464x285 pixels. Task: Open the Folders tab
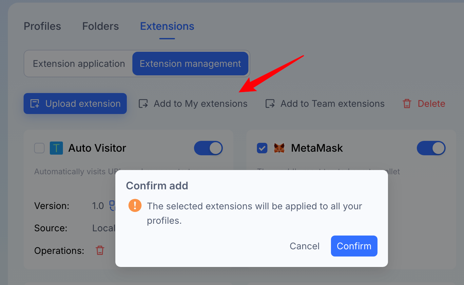[x=101, y=26]
